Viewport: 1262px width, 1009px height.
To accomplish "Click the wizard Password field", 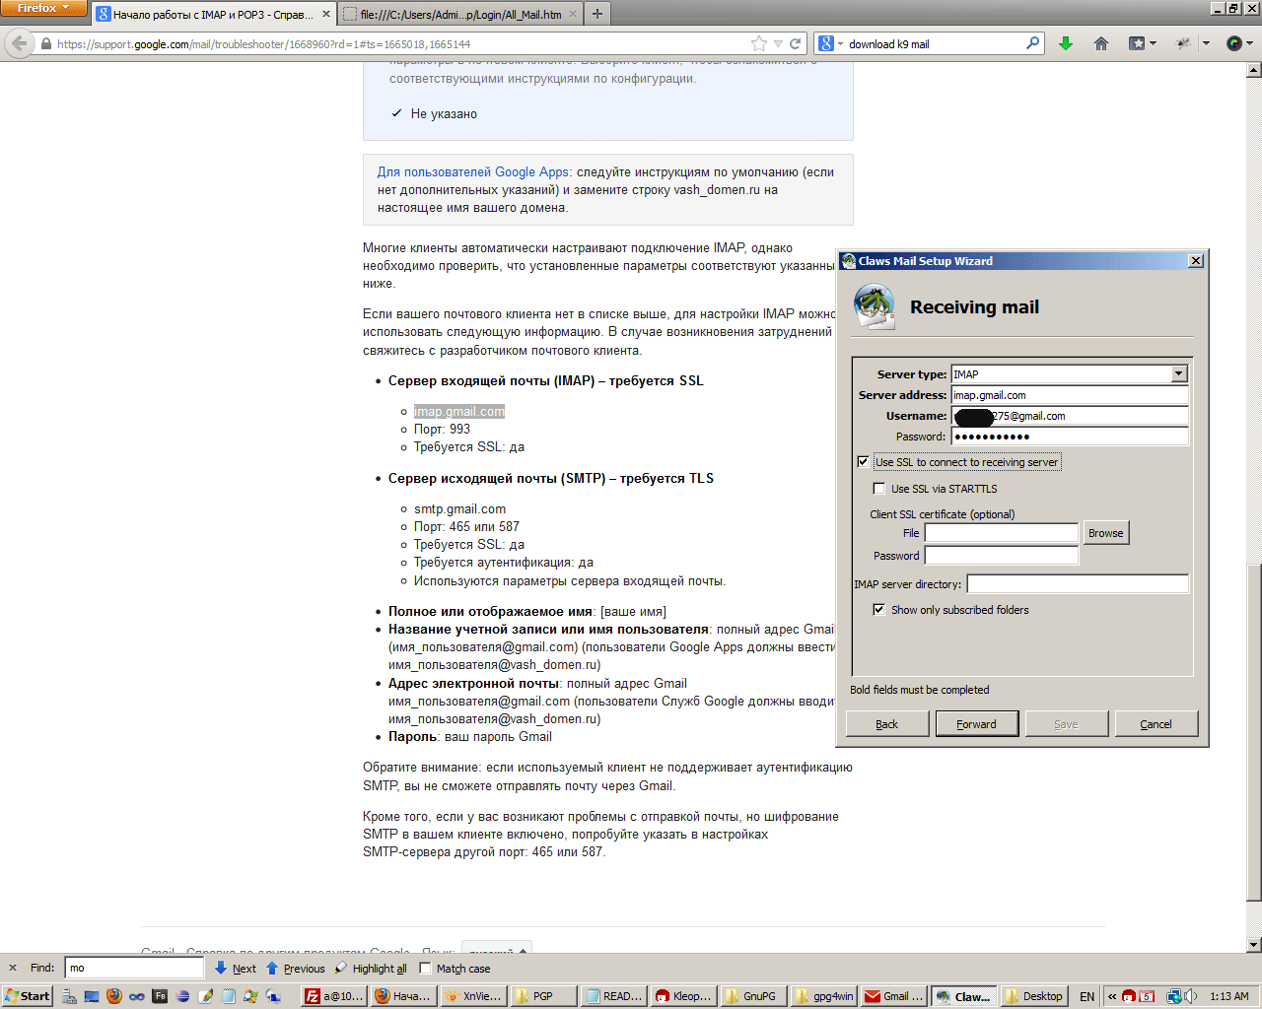I will [x=1070, y=437].
